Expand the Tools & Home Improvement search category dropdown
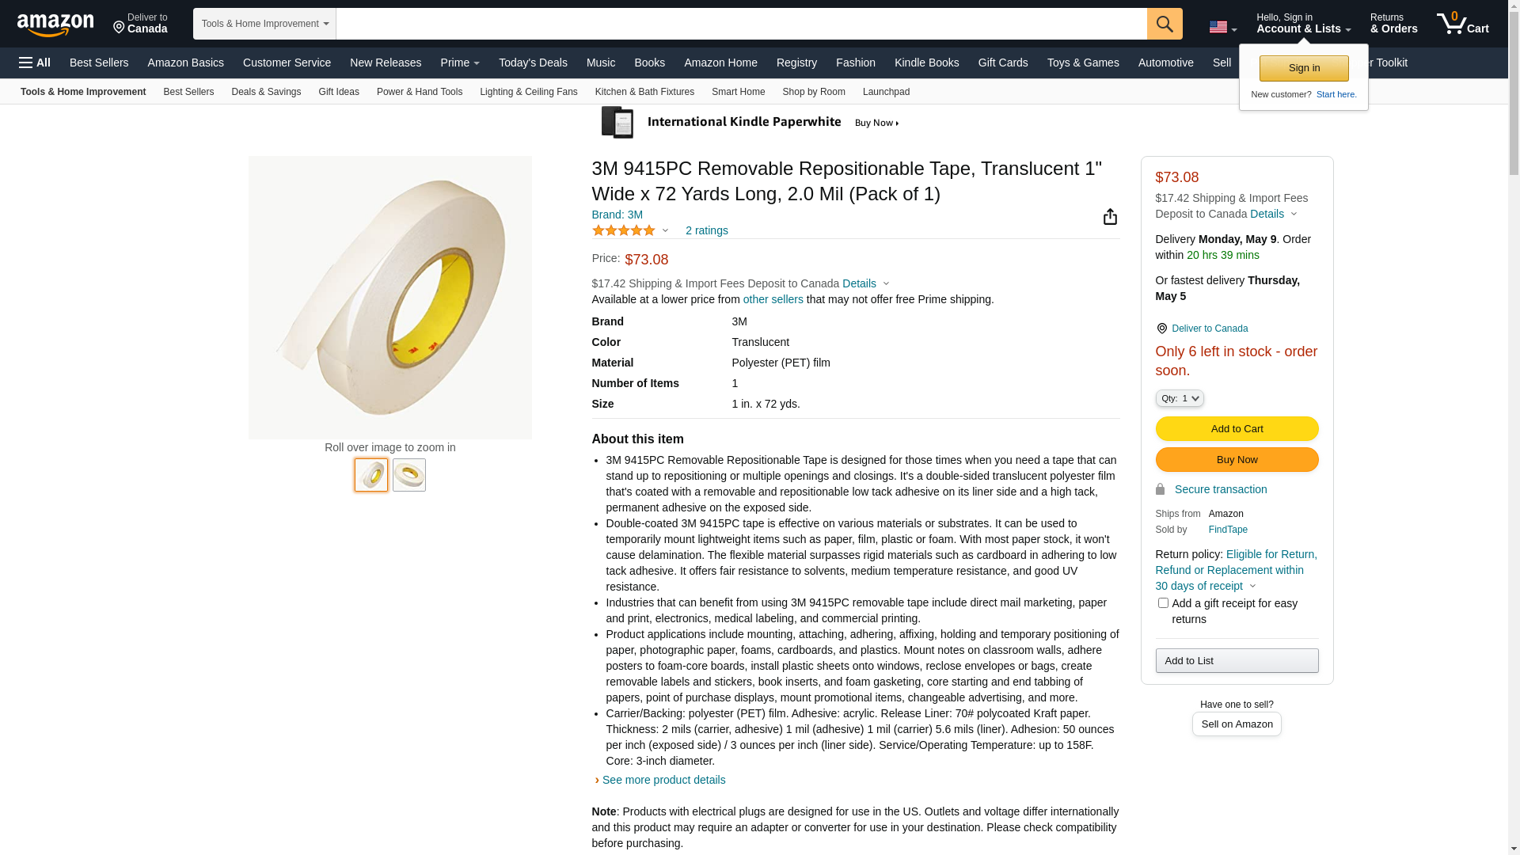Image resolution: width=1520 pixels, height=855 pixels. tap(264, 24)
